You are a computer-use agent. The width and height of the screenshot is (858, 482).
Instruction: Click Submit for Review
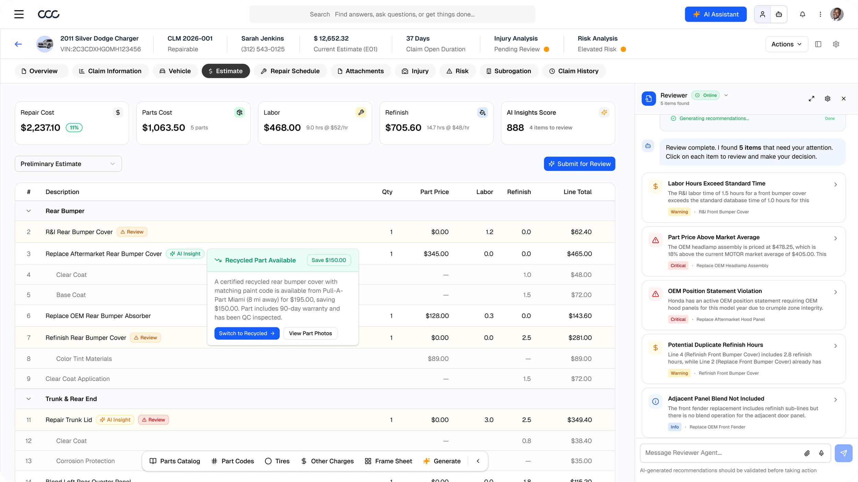point(579,164)
